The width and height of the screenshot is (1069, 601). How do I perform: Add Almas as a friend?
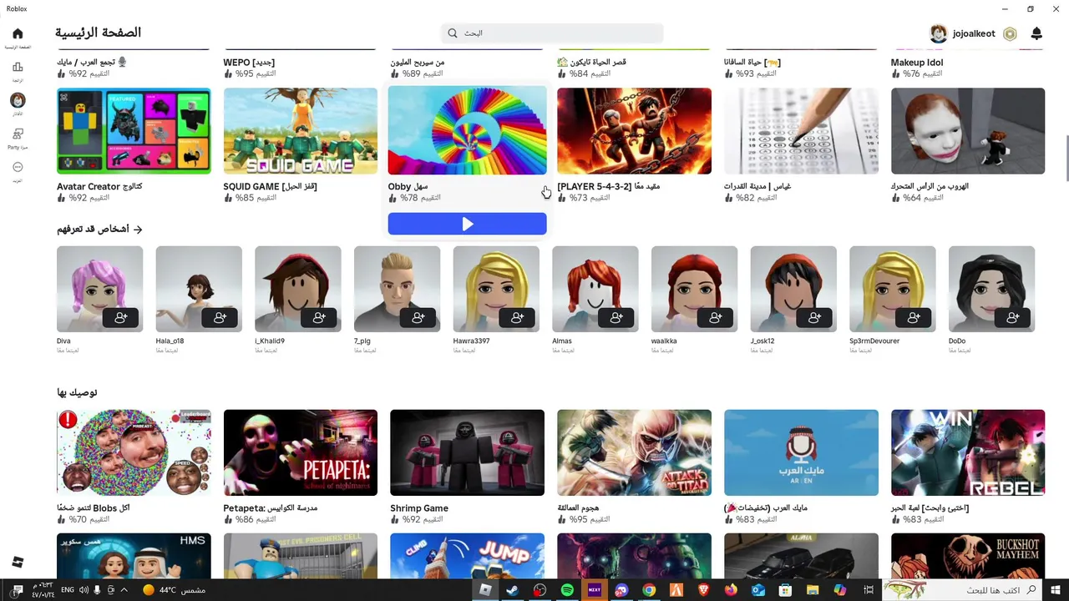(616, 318)
